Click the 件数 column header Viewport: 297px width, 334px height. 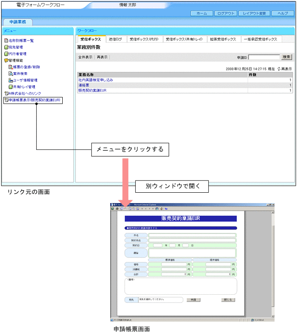pyautogui.click(x=270, y=75)
